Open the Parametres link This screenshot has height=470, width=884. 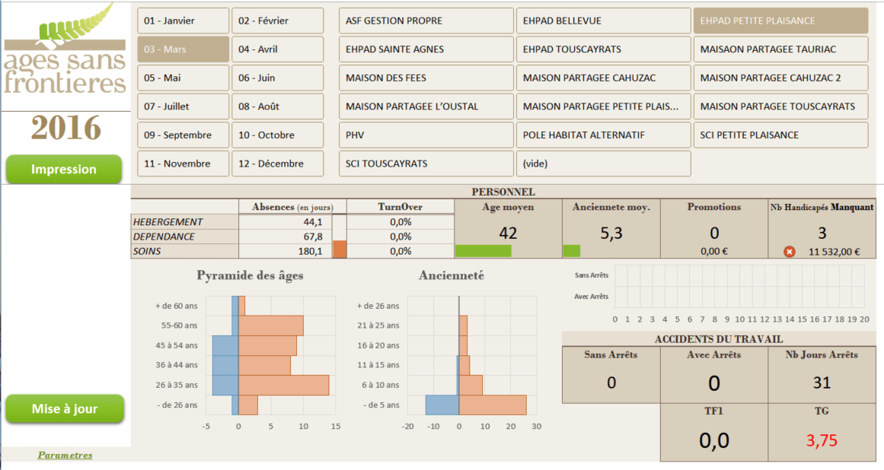(x=65, y=456)
